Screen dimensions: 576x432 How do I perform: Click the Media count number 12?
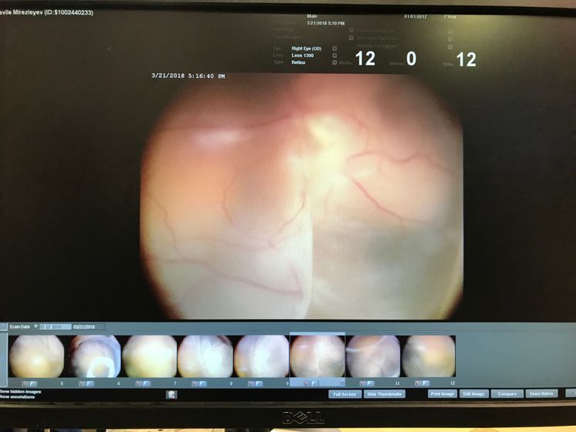tap(365, 59)
